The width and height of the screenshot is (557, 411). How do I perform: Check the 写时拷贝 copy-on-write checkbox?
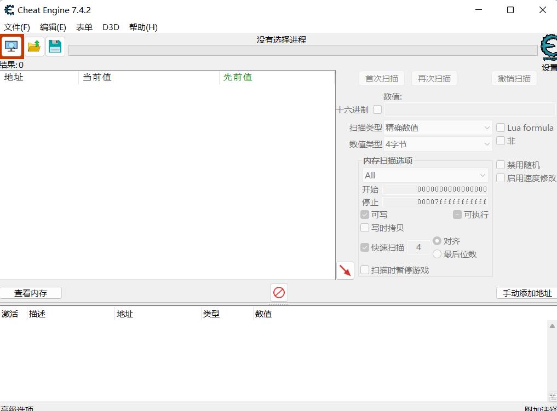click(x=365, y=228)
